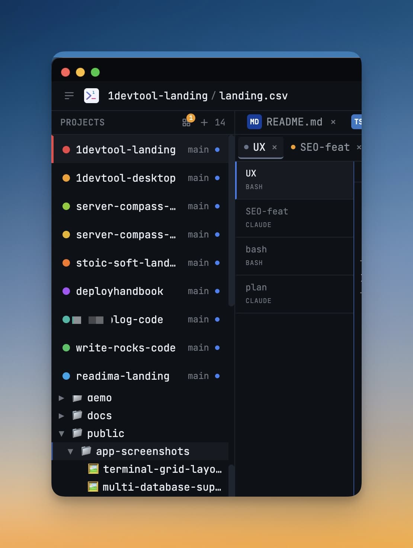Viewport: 413px width, 548px height.
Task: Click the plus icon to add a new project
Action: [x=204, y=122]
